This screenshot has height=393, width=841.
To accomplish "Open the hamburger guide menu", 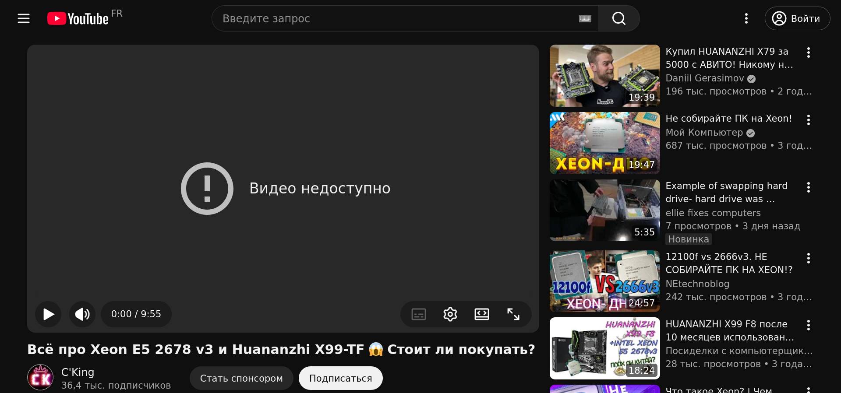I will point(24,18).
